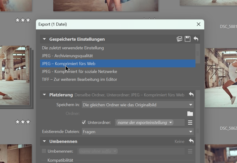Collapse the Umbenennen section
Viewport: 237px width, 163px height.
click(x=44, y=141)
